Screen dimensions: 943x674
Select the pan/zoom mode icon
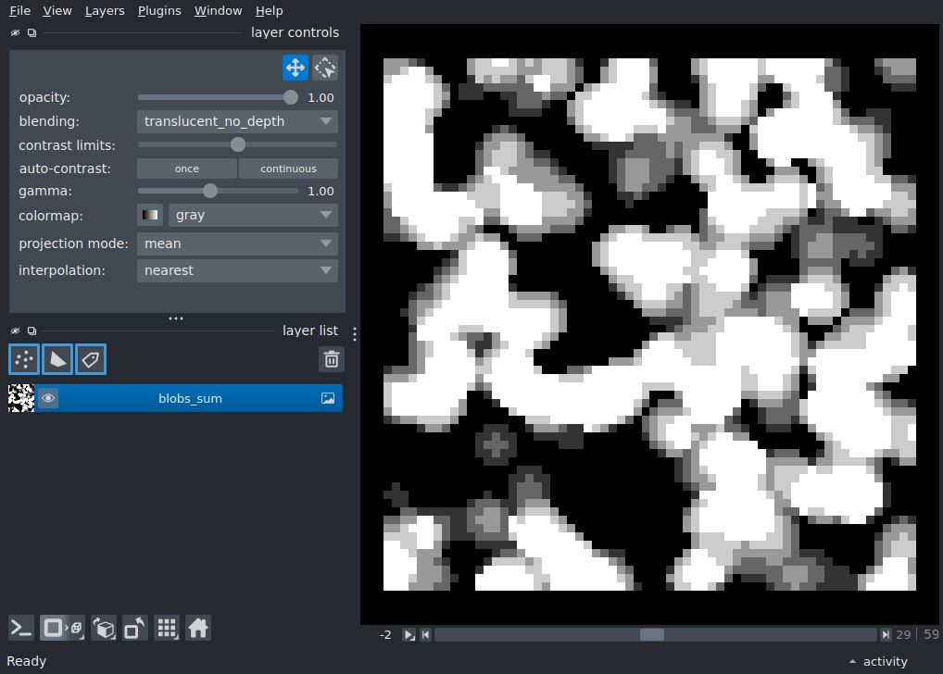click(295, 68)
